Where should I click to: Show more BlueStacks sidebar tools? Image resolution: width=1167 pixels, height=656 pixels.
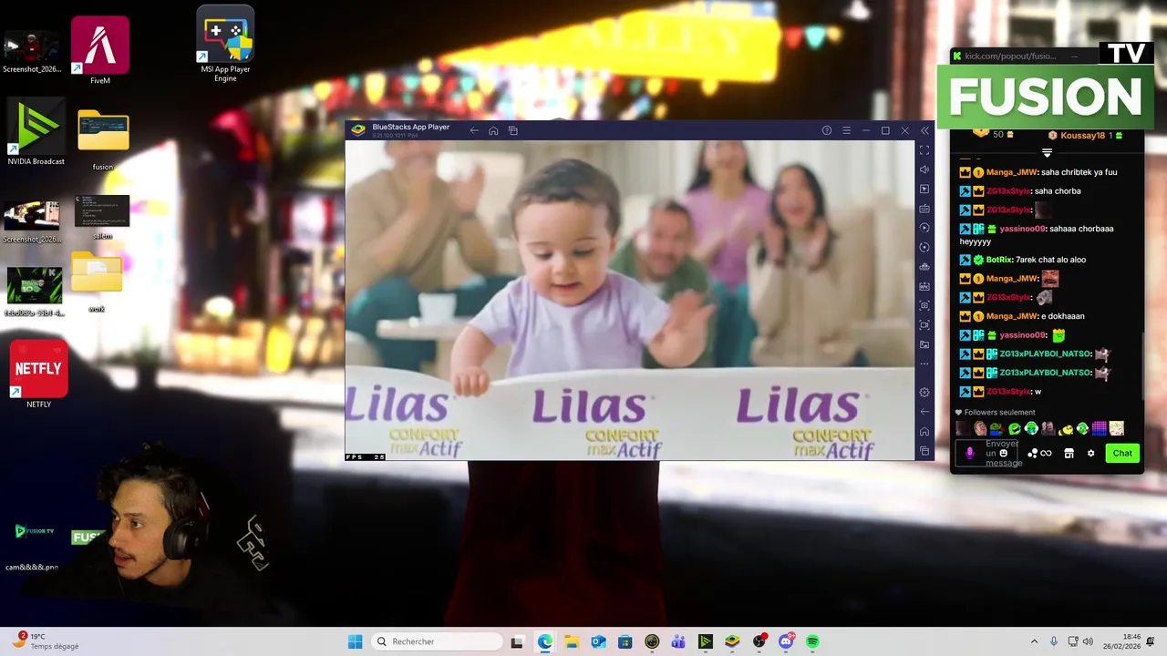(924, 364)
